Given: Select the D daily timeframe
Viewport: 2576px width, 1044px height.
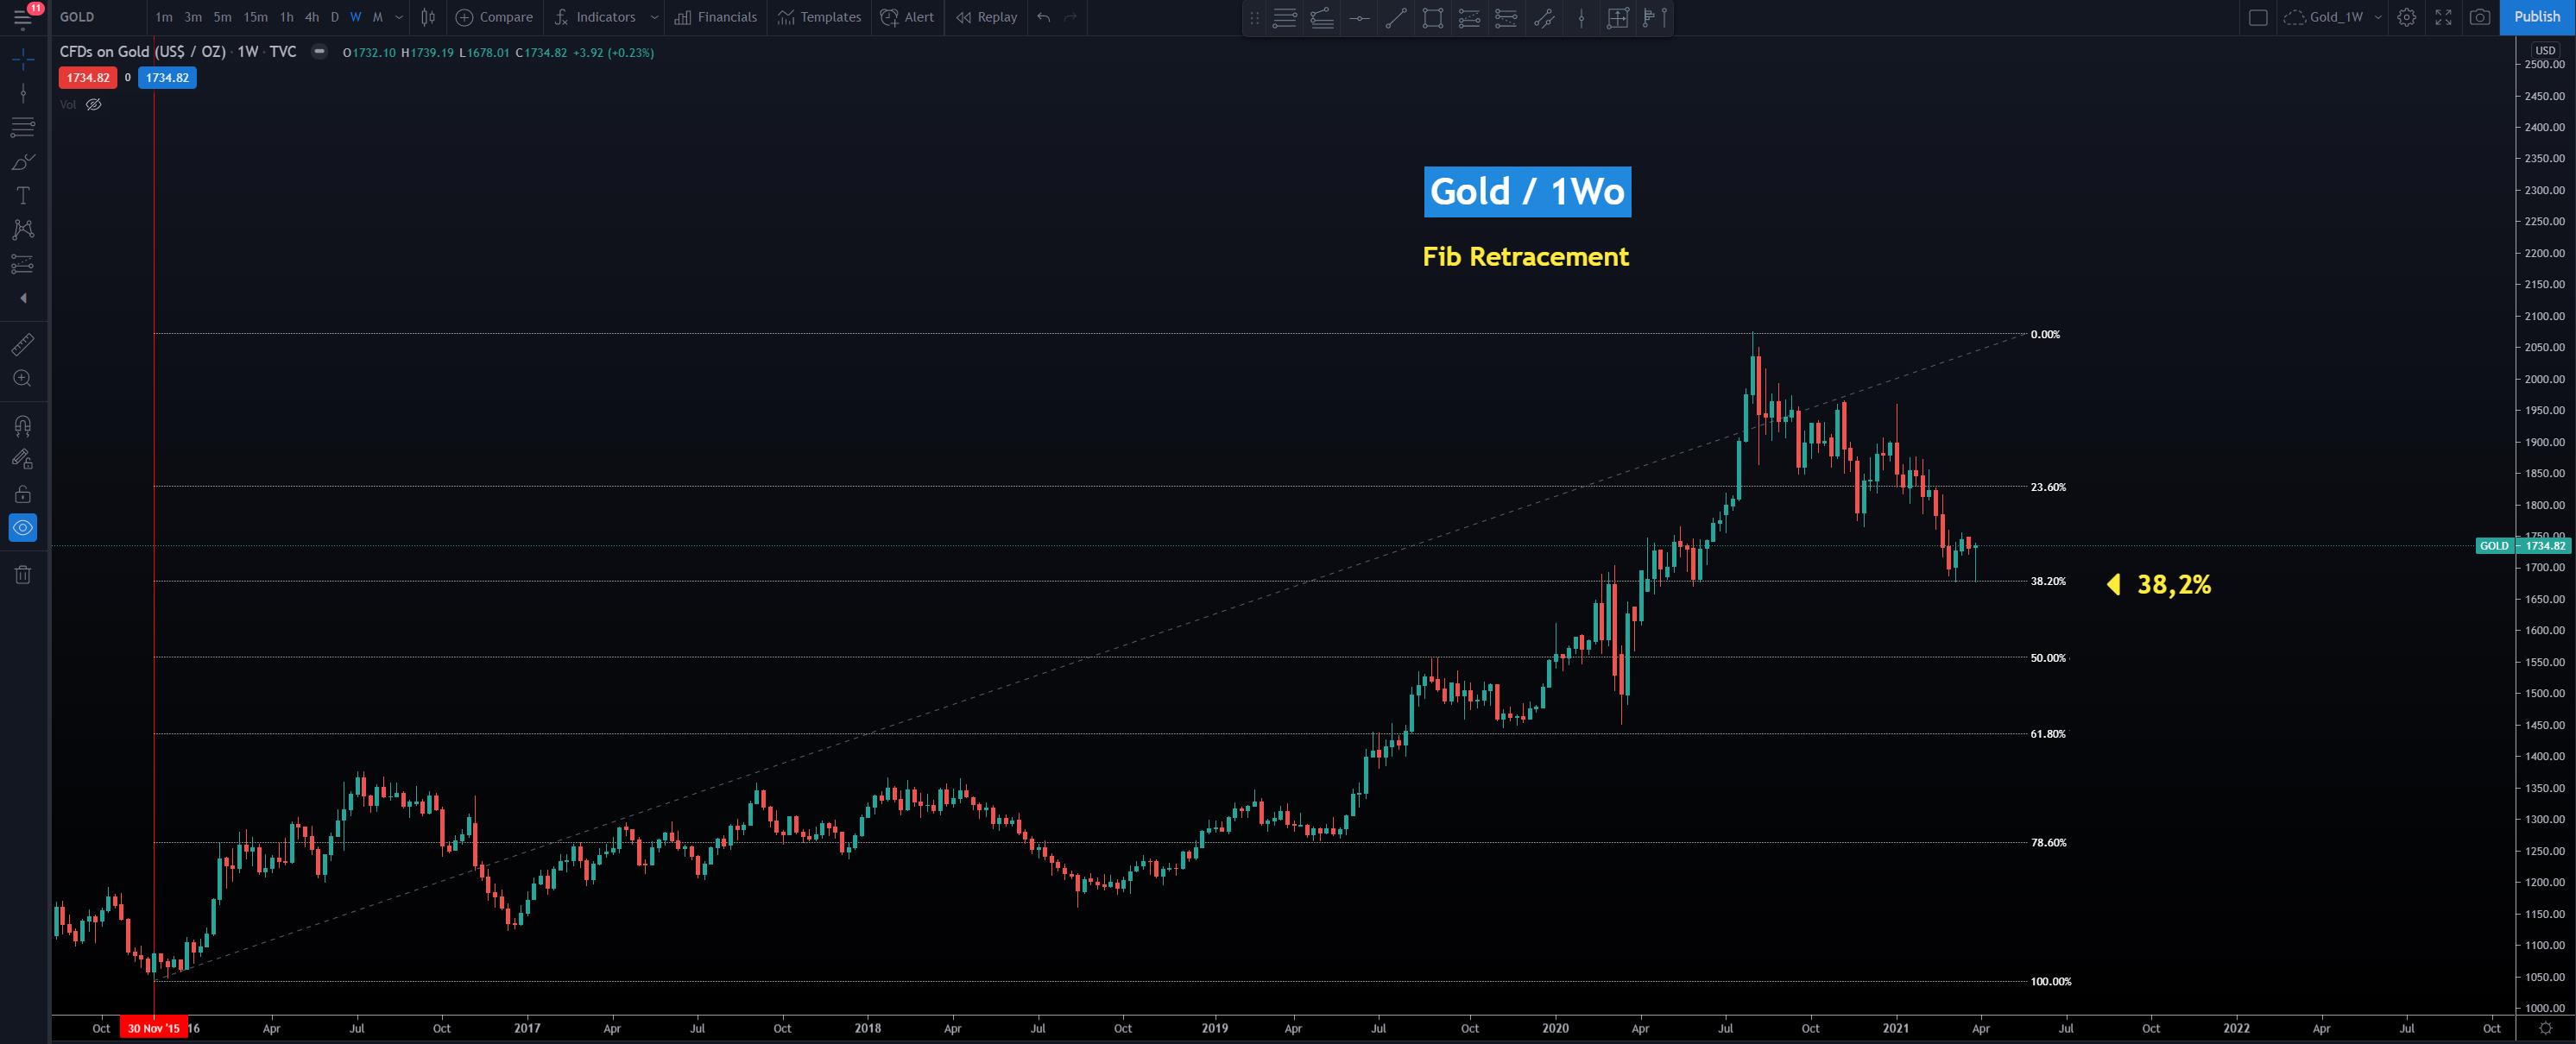Looking at the screenshot, I should (x=334, y=17).
